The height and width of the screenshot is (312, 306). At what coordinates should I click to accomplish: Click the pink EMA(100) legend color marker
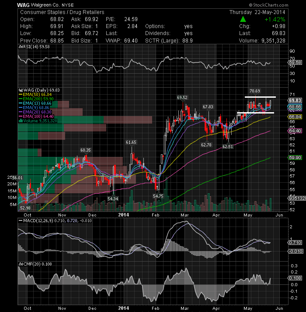21,117
